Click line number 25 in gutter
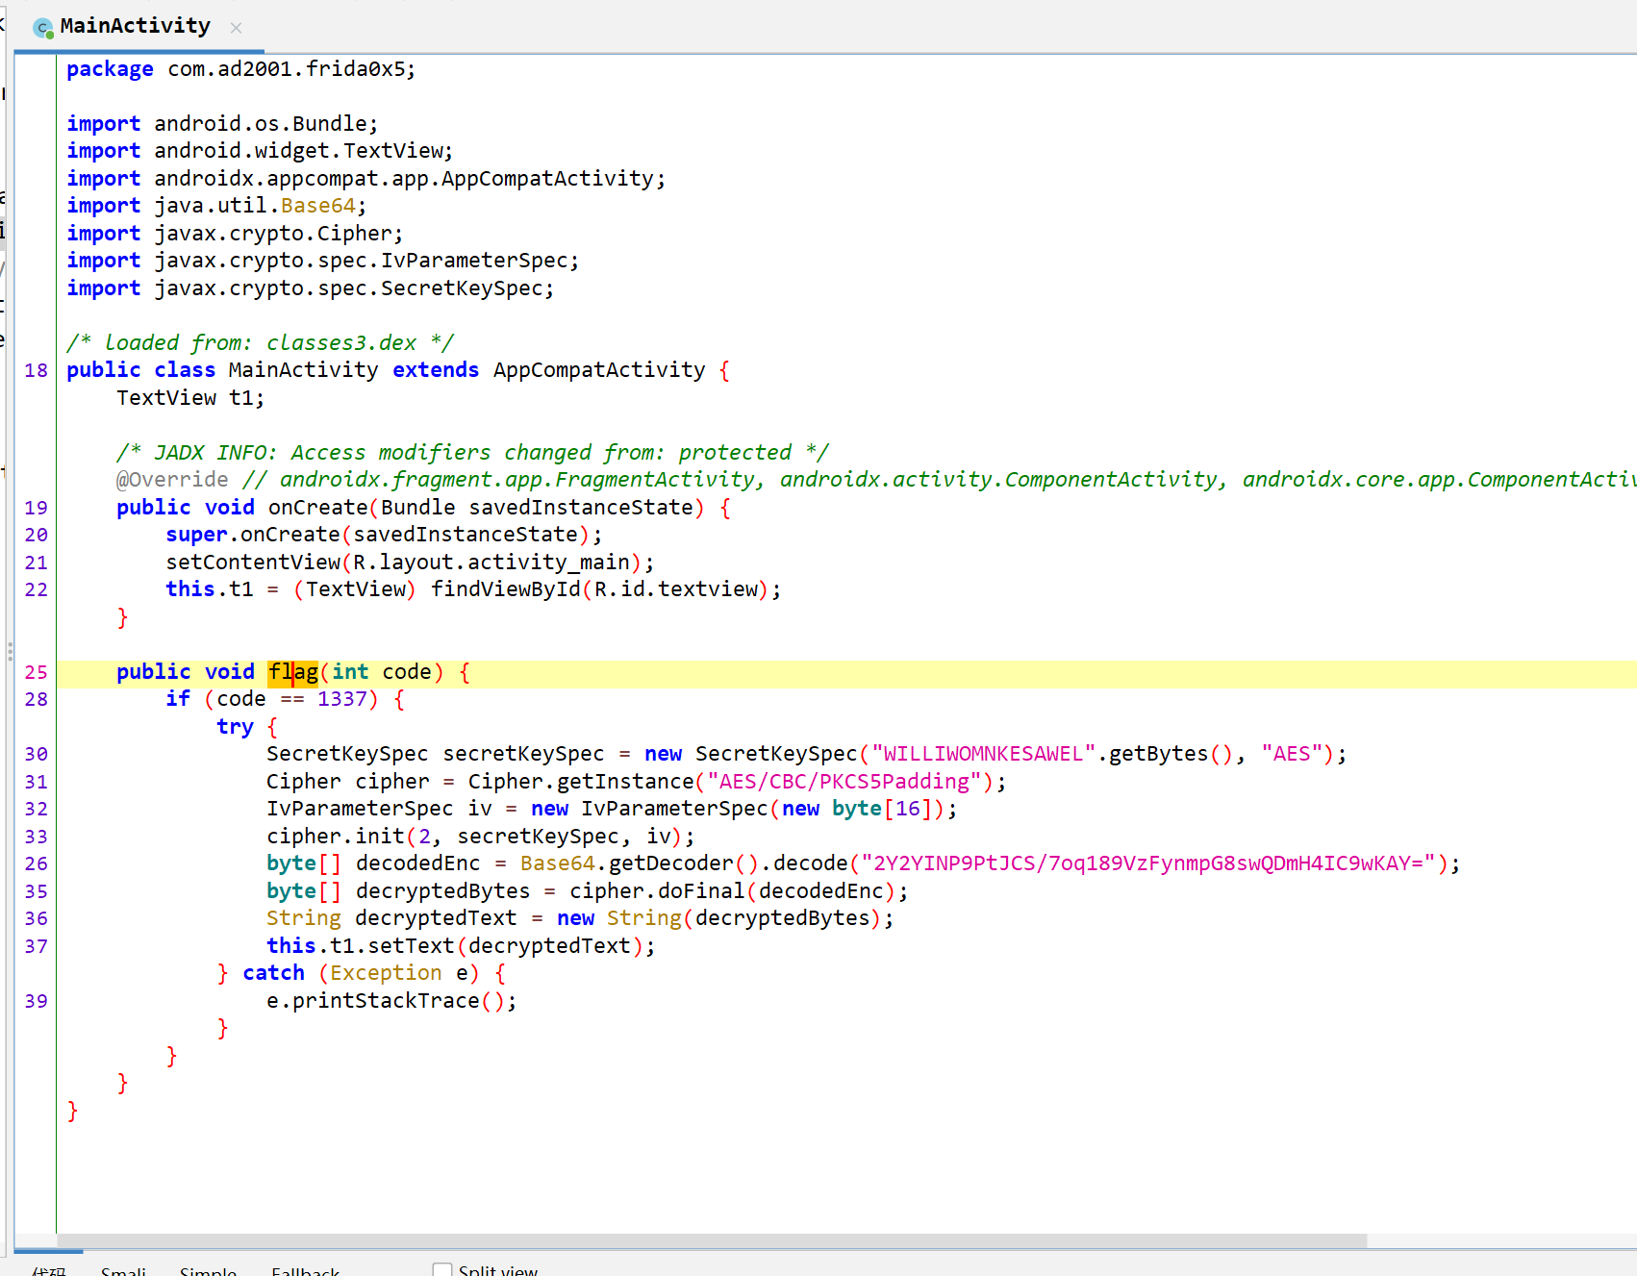This screenshot has height=1276, width=1637. (37, 672)
